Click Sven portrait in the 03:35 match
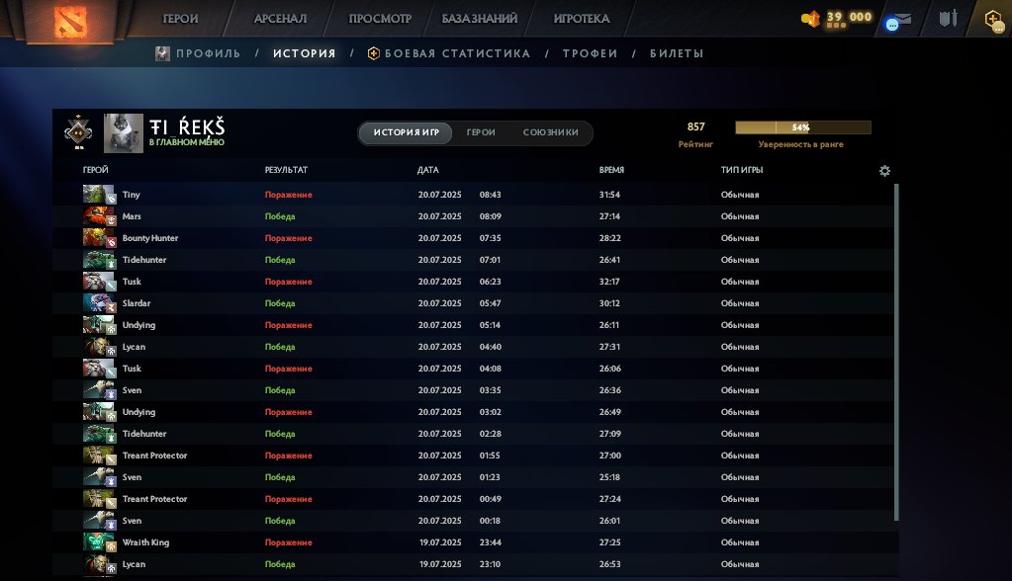The width and height of the screenshot is (1012, 581). (x=99, y=390)
